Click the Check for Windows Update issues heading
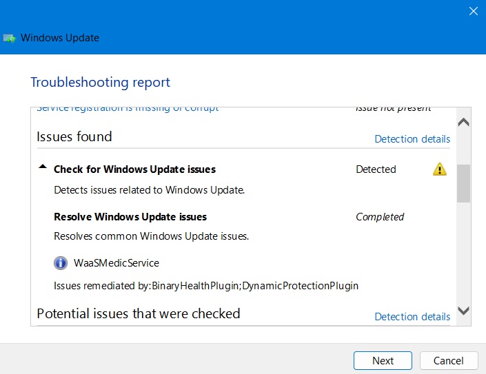This screenshot has width=486, height=374. tap(134, 169)
